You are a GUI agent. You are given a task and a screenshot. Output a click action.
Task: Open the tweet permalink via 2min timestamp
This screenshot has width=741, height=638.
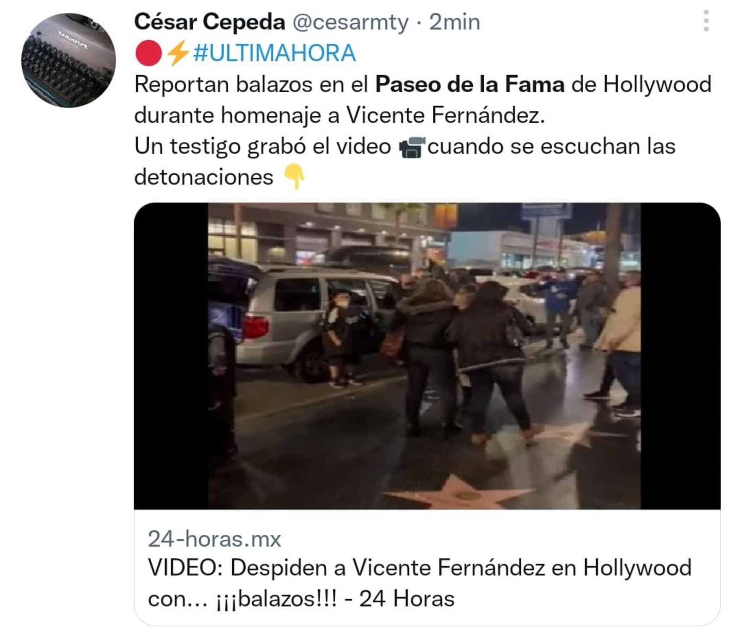click(x=455, y=23)
